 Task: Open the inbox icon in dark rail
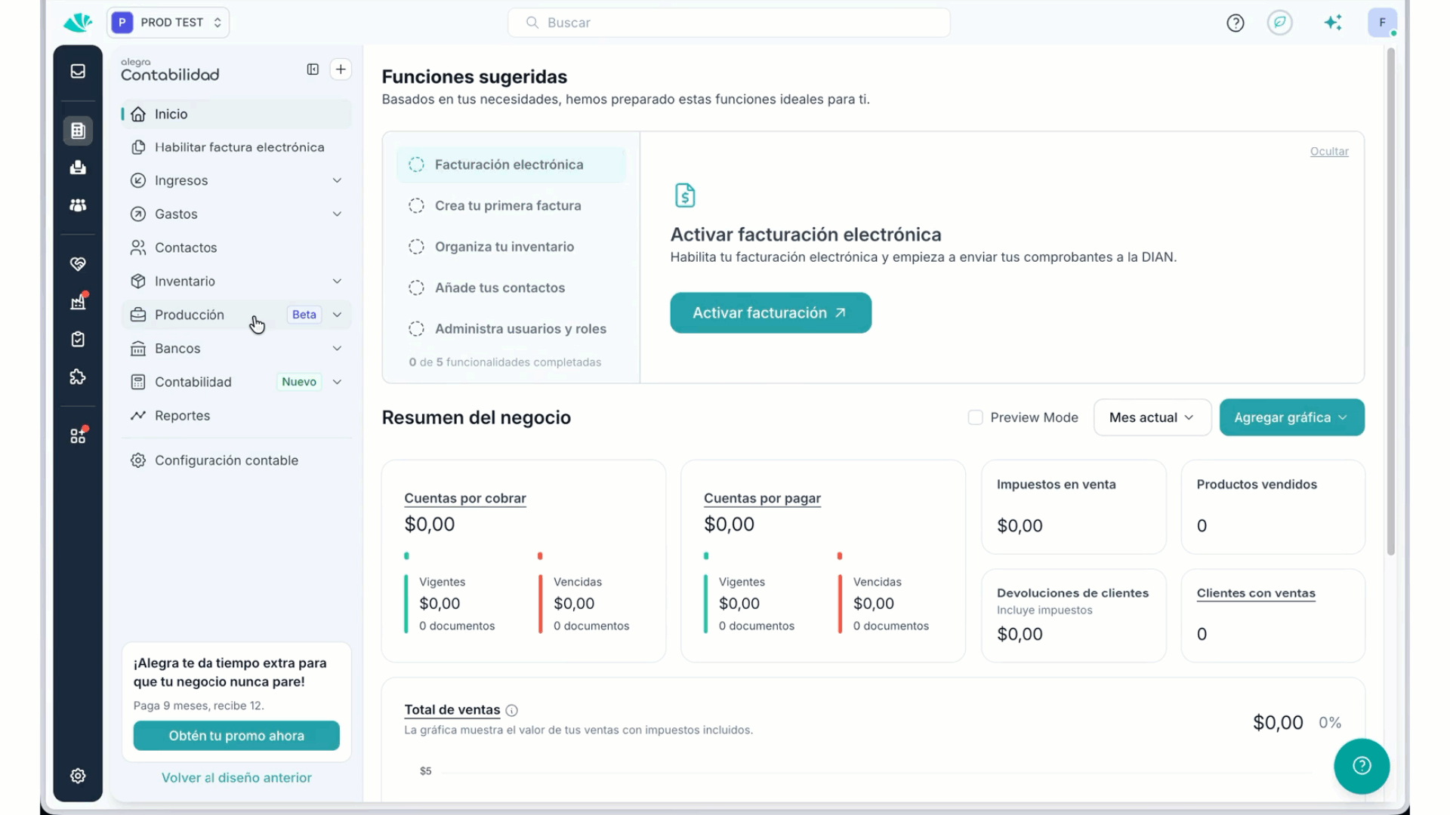click(78, 71)
